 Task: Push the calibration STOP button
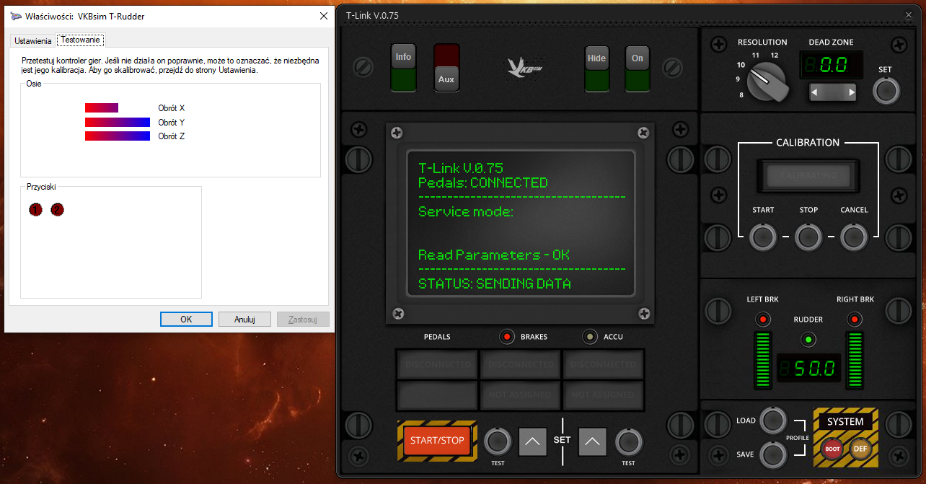(x=808, y=237)
